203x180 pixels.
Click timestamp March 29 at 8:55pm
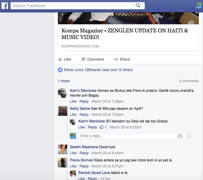[x=126, y=127]
